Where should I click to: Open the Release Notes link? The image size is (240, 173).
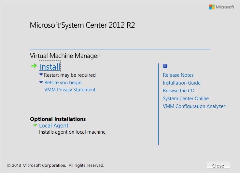(178, 75)
